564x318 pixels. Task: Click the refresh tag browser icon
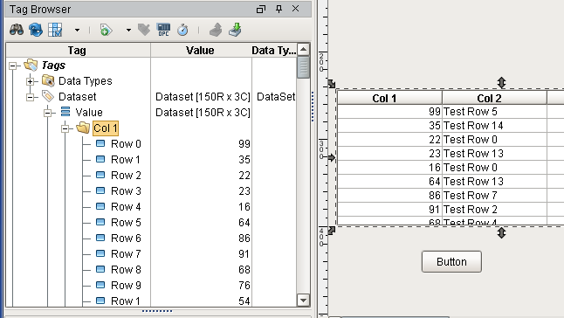(x=36, y=30)
